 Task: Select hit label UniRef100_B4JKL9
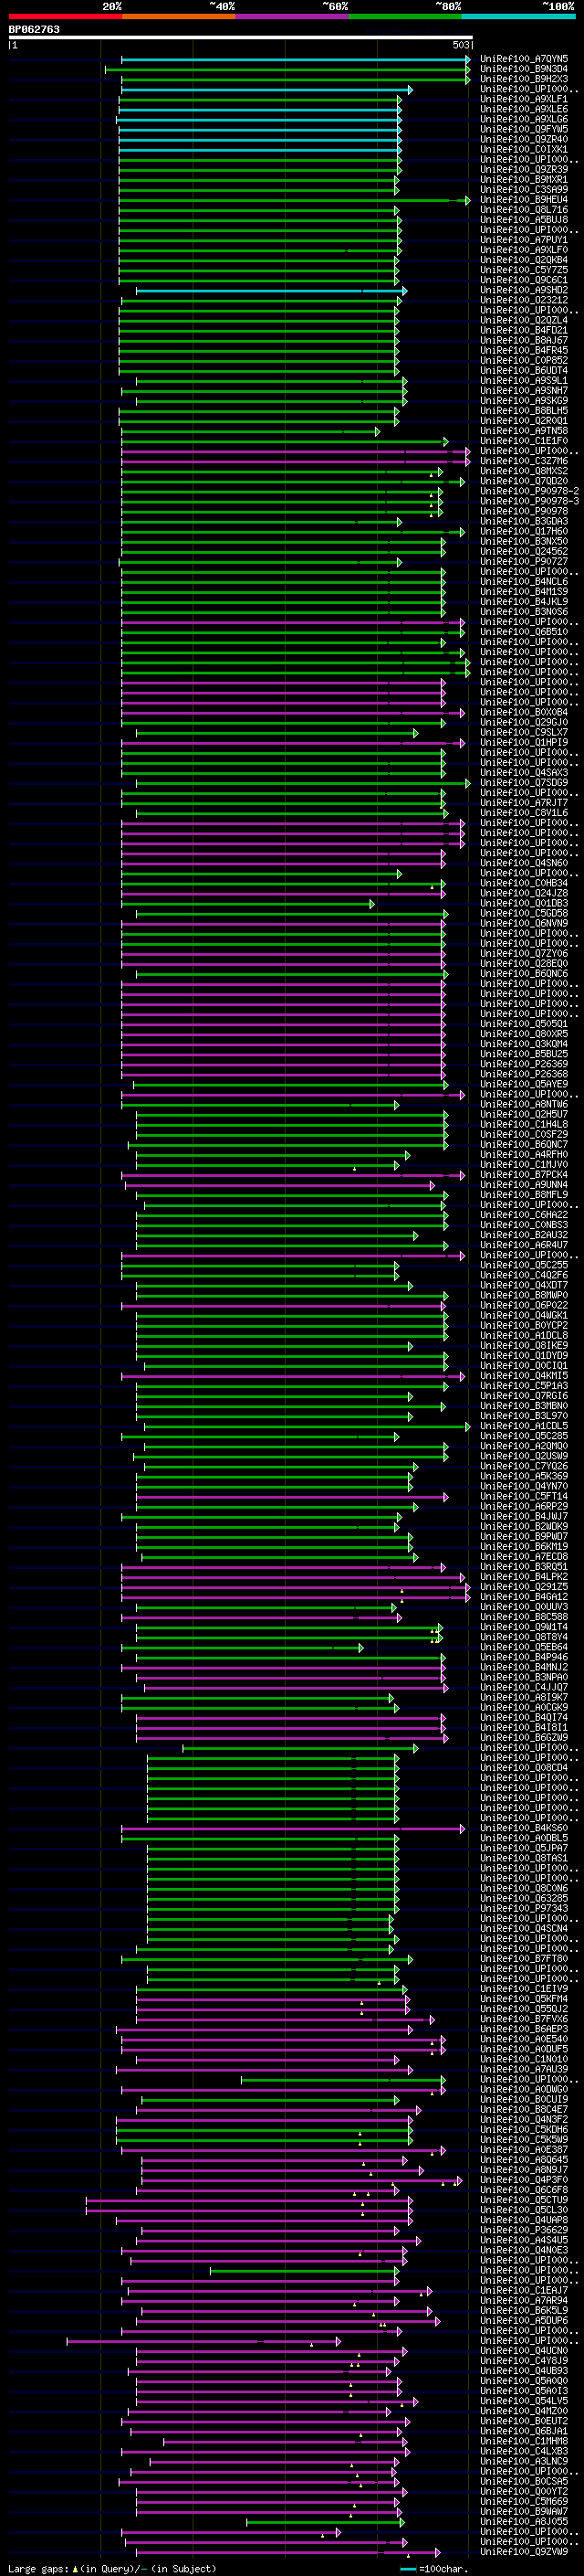(524, 601)
